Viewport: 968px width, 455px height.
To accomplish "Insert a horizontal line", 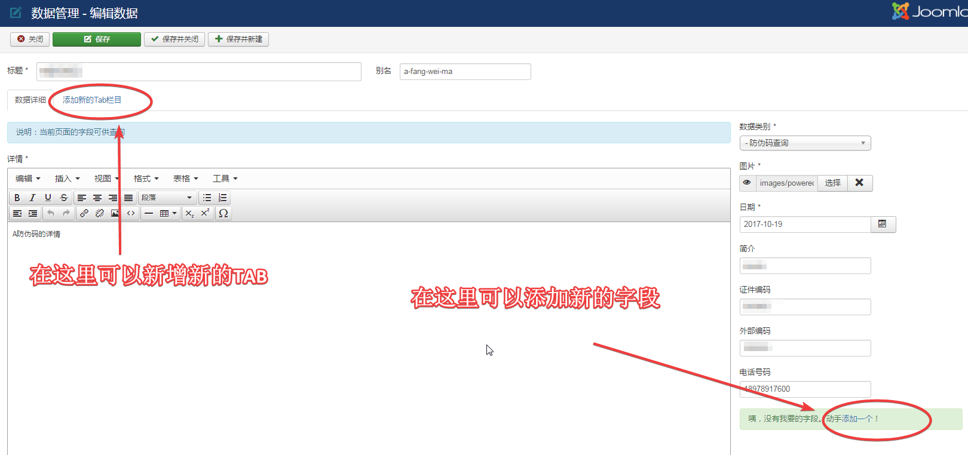I will click(x=149, y=213).
